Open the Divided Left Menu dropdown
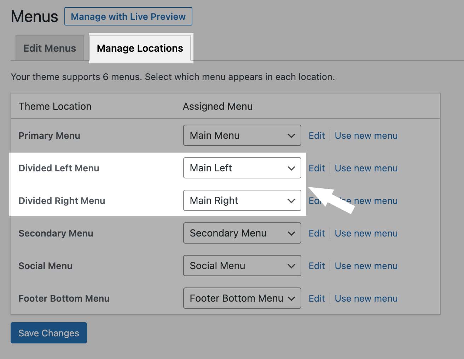 click(x=242, y=168)
